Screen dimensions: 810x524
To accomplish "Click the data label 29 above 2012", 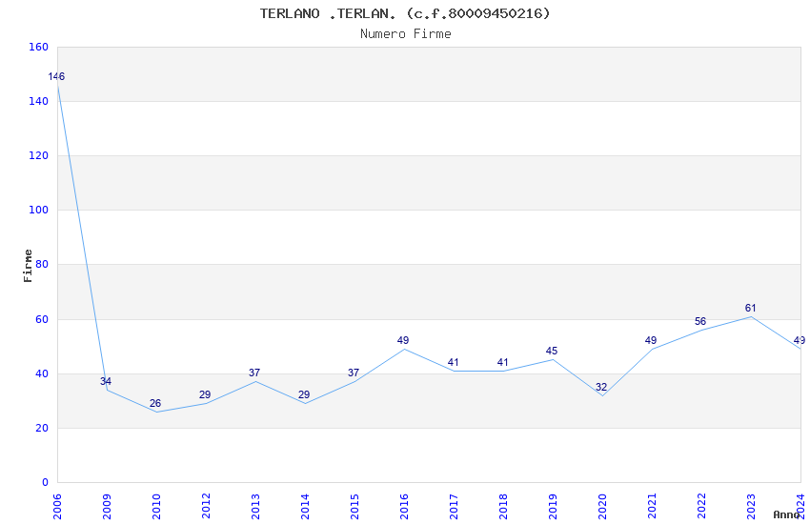I will tap(205, 394).
